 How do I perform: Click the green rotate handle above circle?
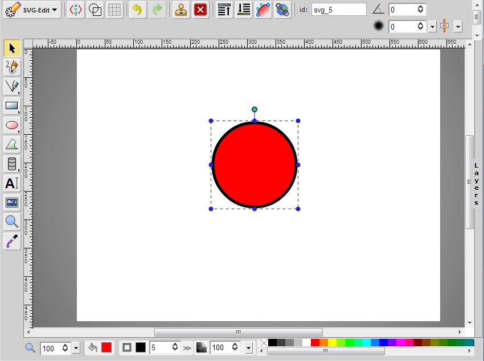pos(255,110)
